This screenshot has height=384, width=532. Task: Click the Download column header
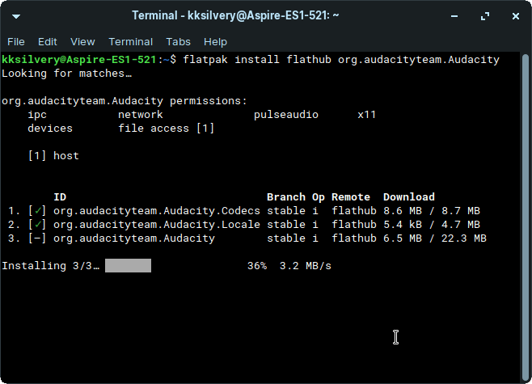pyautogui.click(x=408, y=197)
